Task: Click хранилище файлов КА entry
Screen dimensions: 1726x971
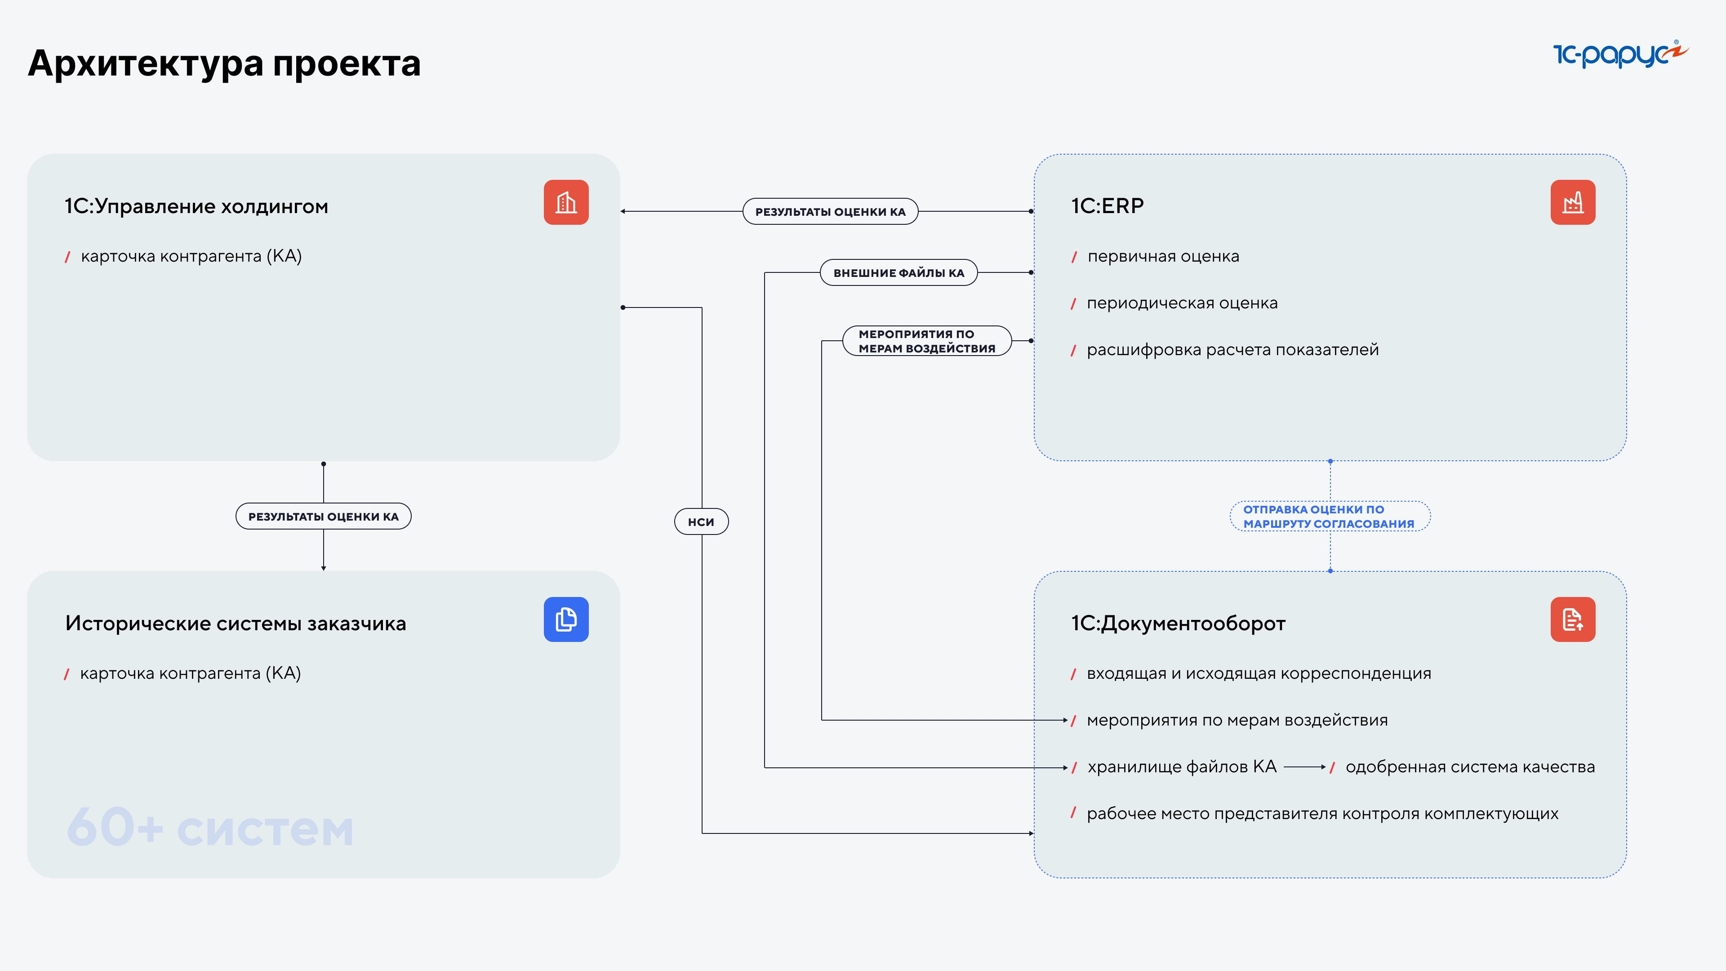Action: click(1181, 766)
